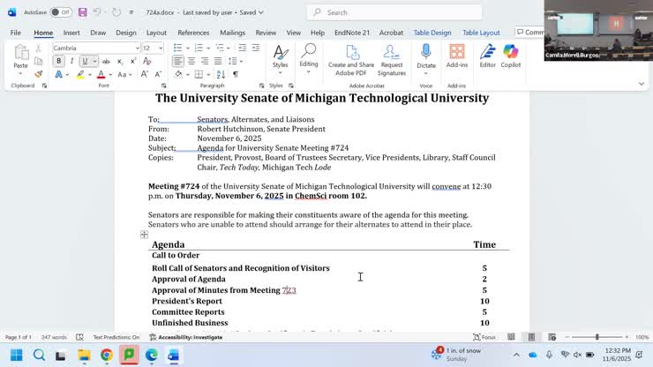Click Create and Share Adobe PDF
The width and height of the screenshot is (653, 367).
coord(351,60)
